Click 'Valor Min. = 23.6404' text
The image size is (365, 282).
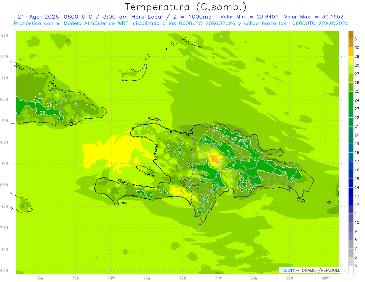249,17
